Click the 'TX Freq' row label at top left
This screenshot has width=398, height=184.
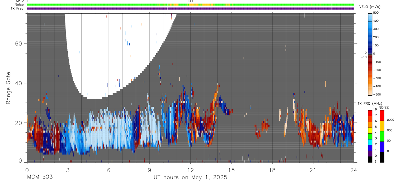tap(18, 8)
